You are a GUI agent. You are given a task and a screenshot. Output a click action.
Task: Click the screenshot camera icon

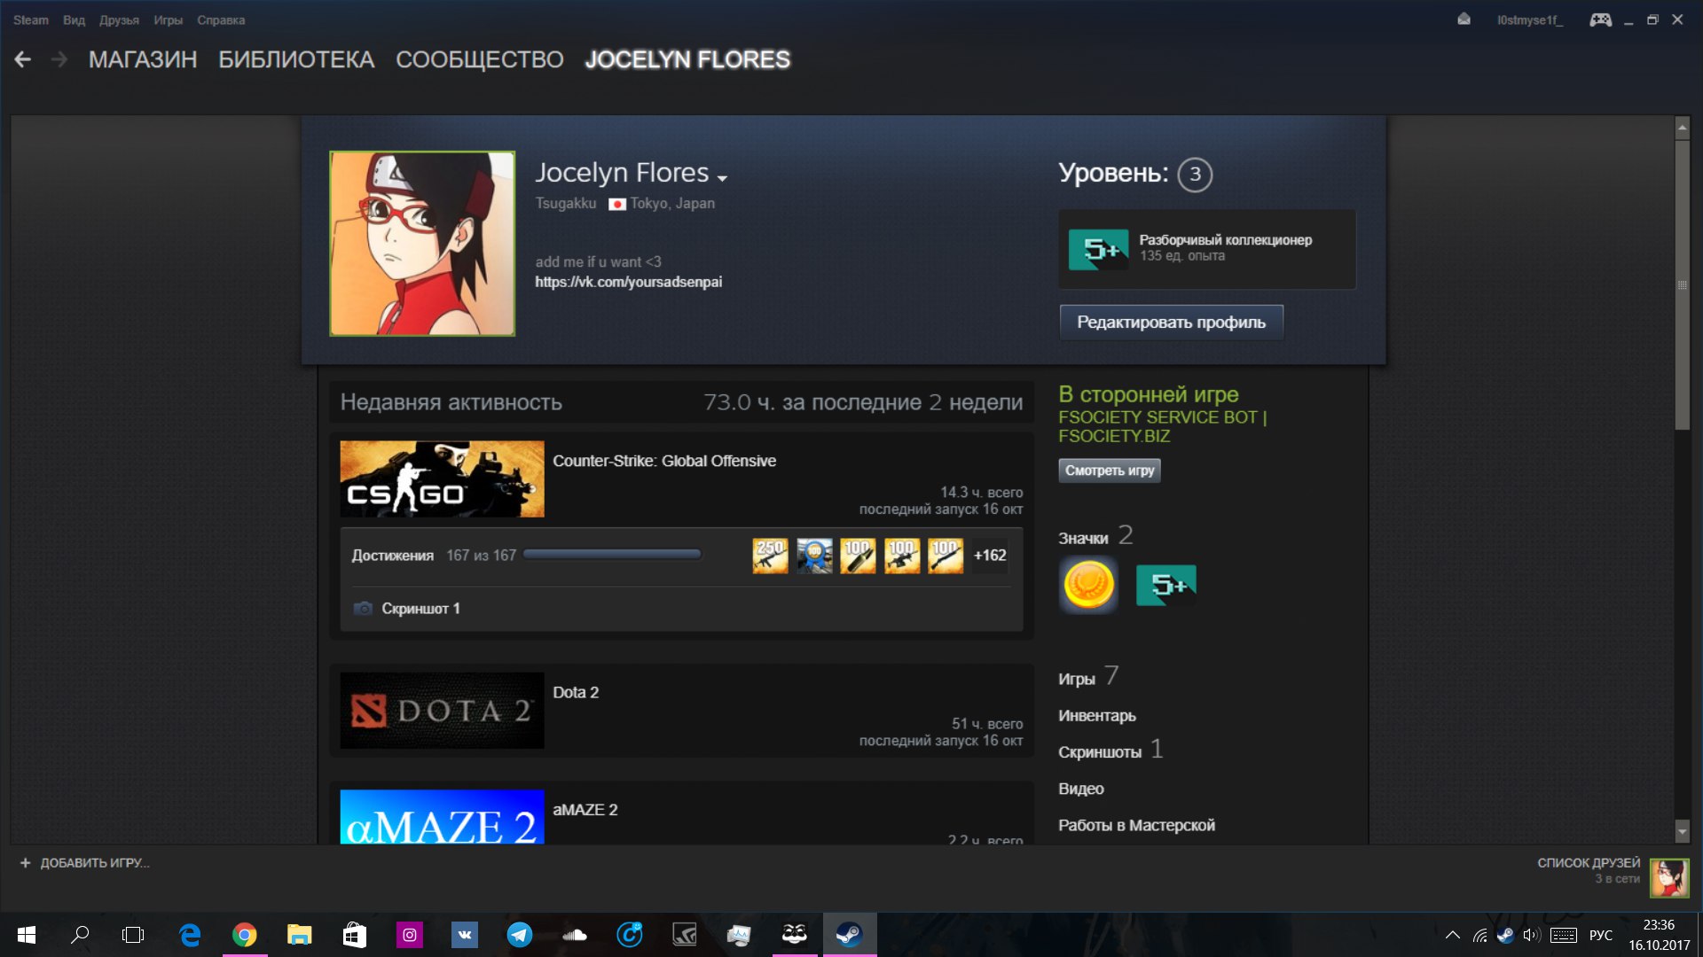(x=363, y=609)
